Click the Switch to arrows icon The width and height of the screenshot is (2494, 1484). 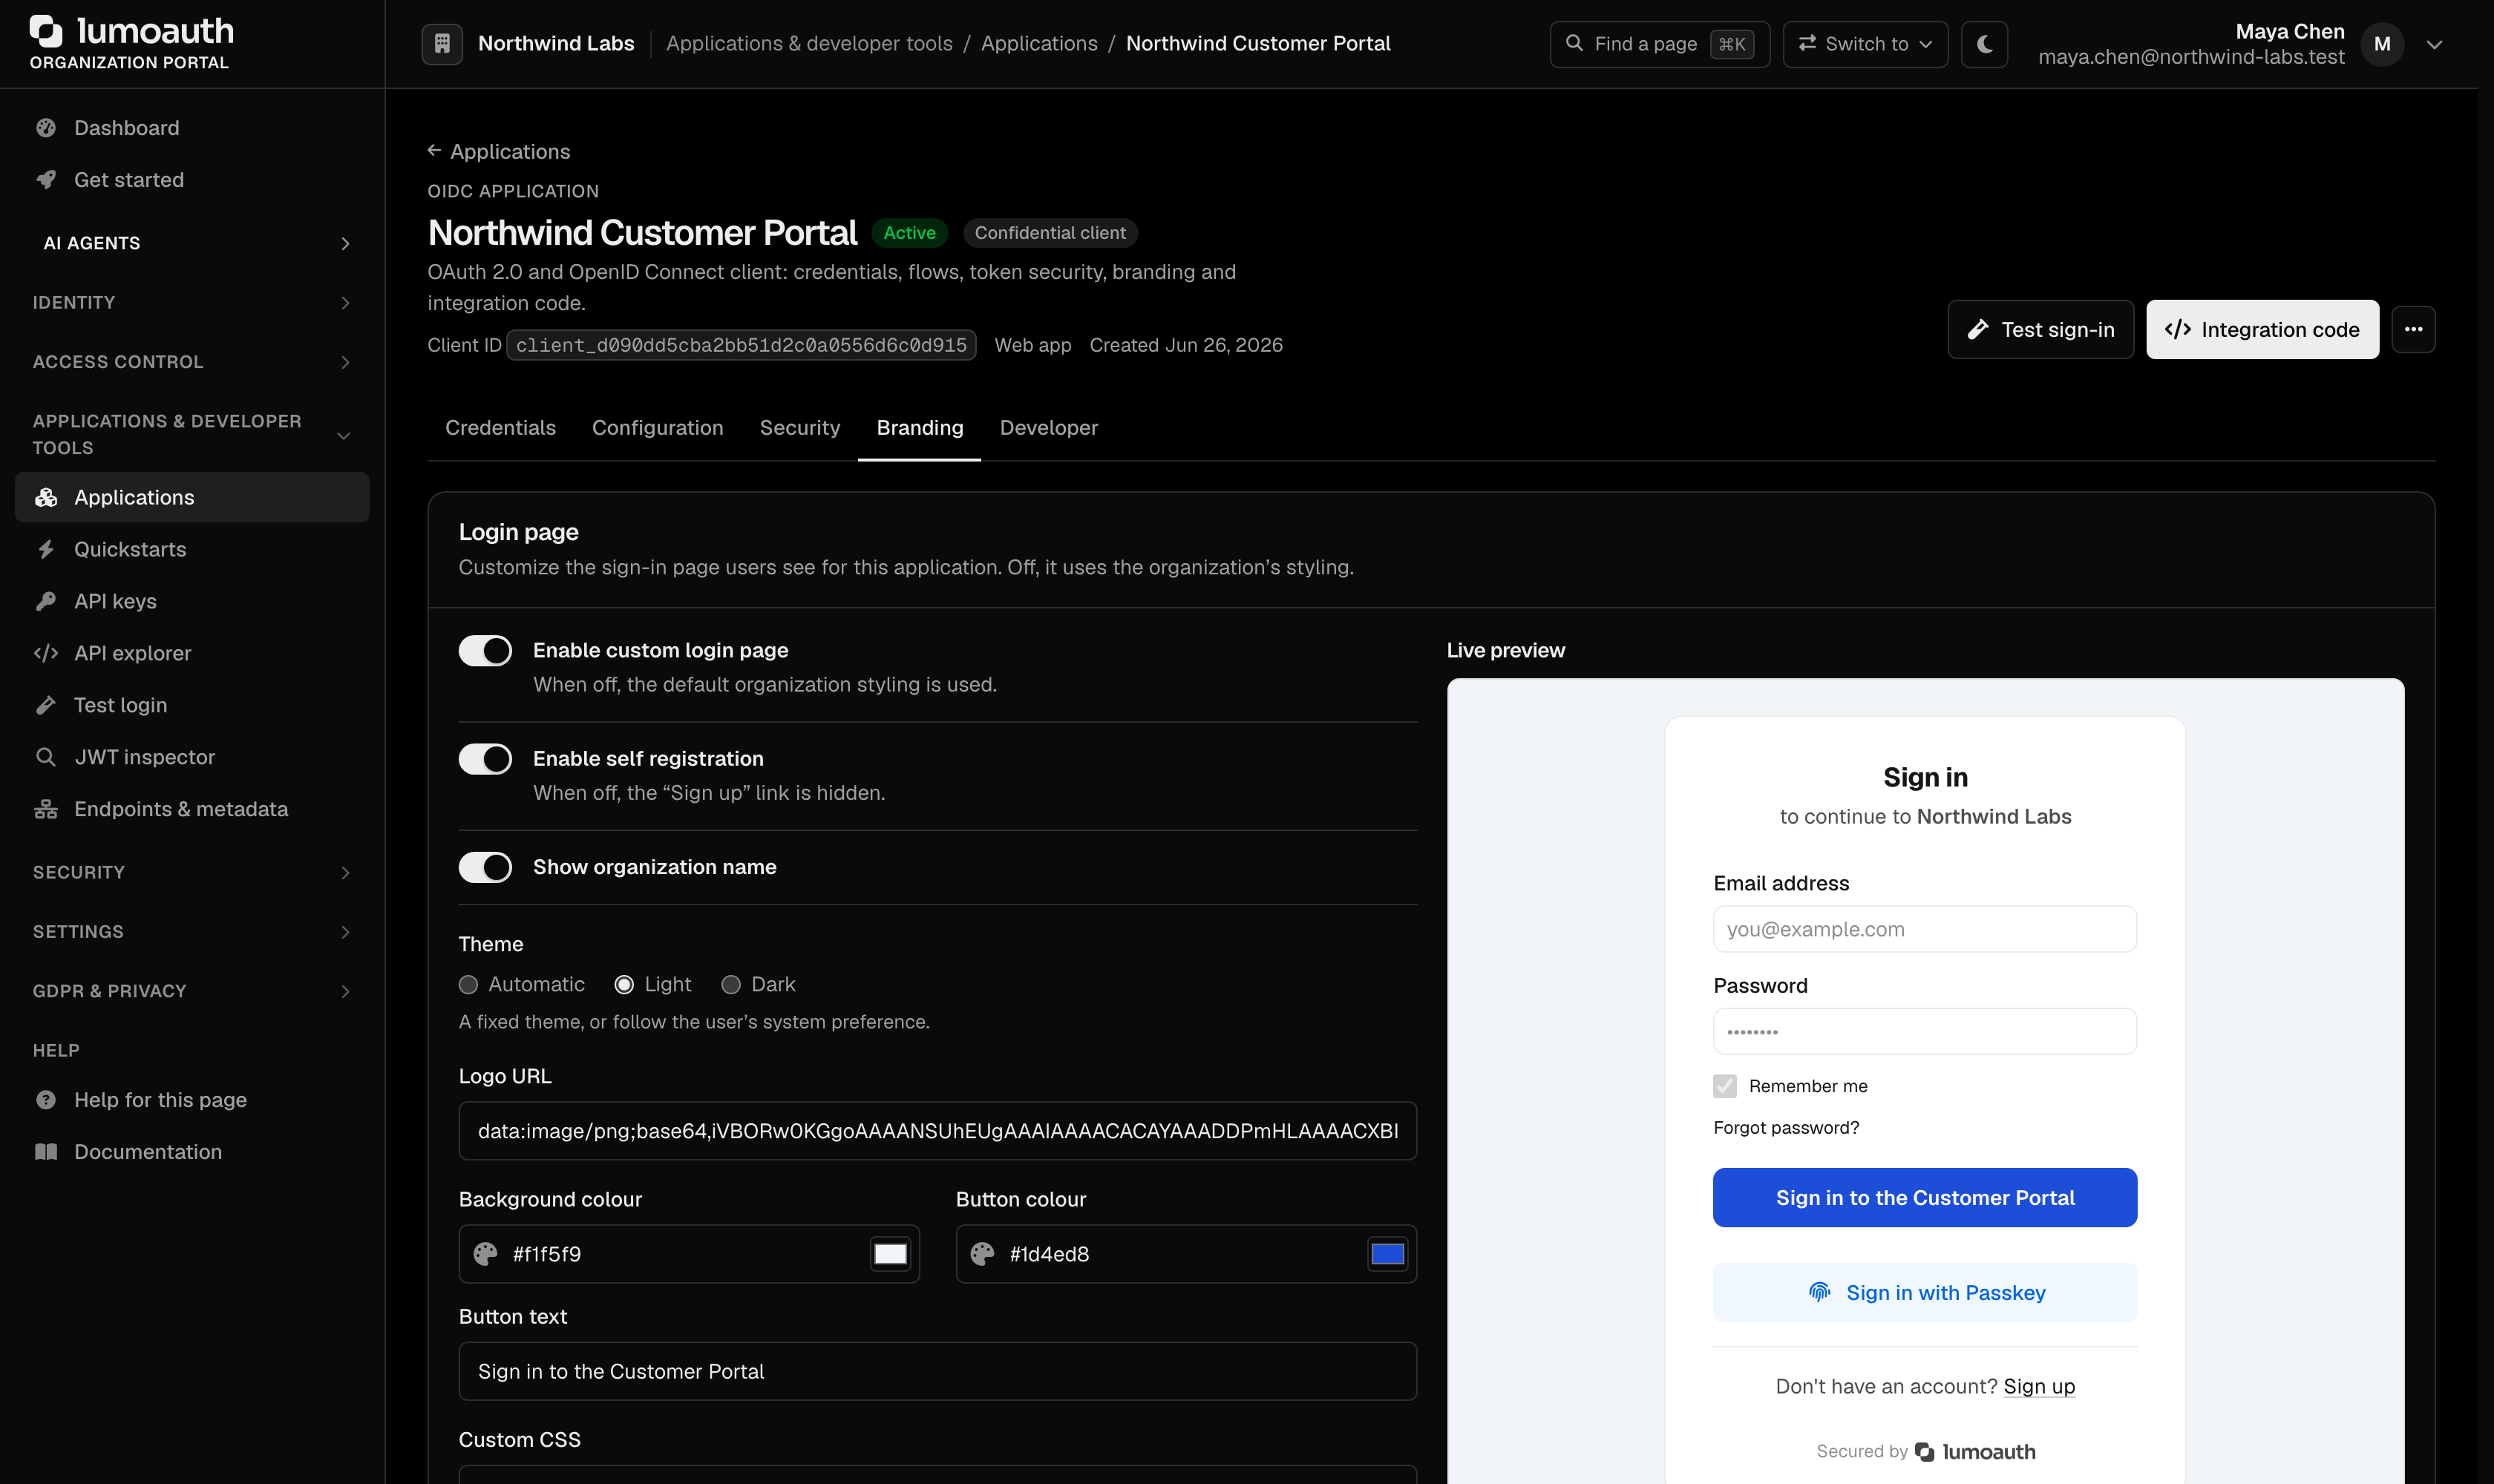(x=1807, y=43)
